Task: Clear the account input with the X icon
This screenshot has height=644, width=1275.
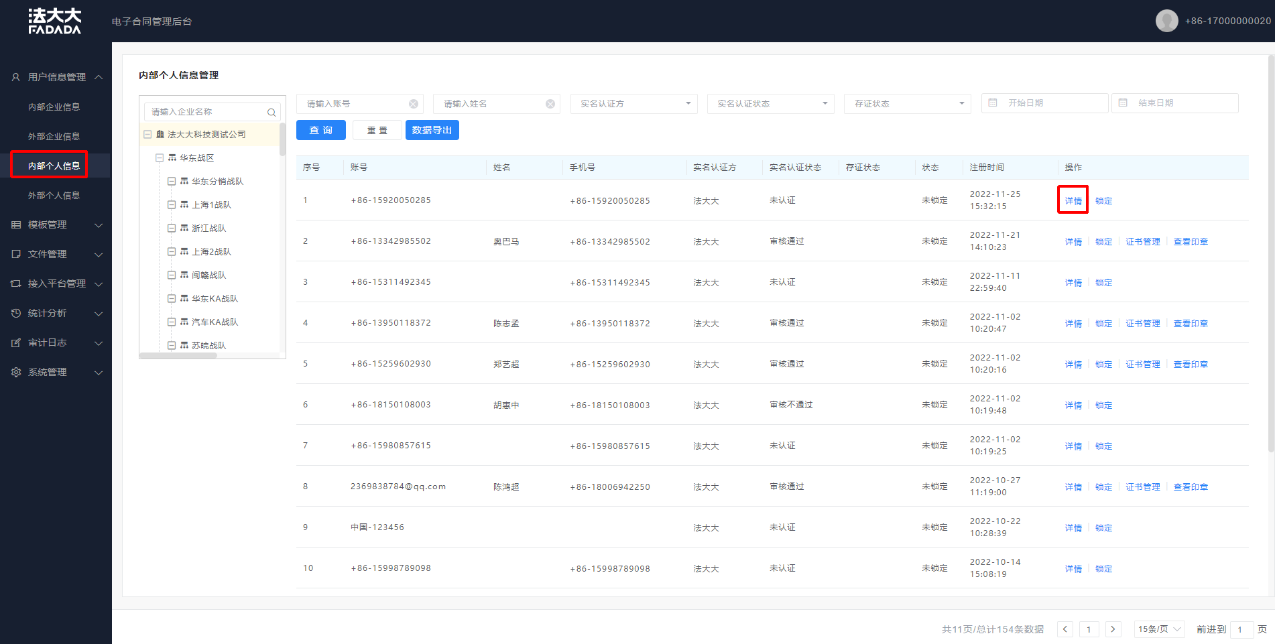Action: [x=414, y=104]
